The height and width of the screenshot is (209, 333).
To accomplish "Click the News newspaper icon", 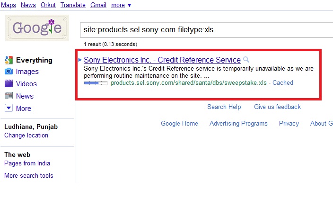I will [x=9, y=96].
